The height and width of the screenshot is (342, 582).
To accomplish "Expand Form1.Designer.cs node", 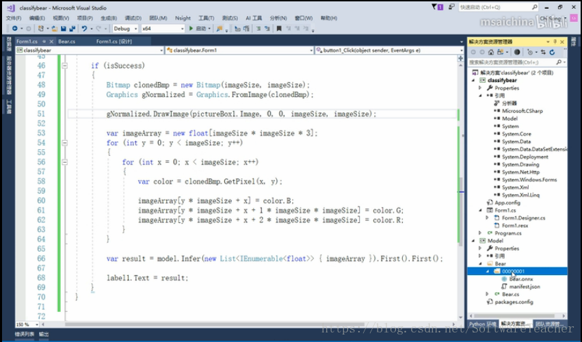I will [488, 218].
